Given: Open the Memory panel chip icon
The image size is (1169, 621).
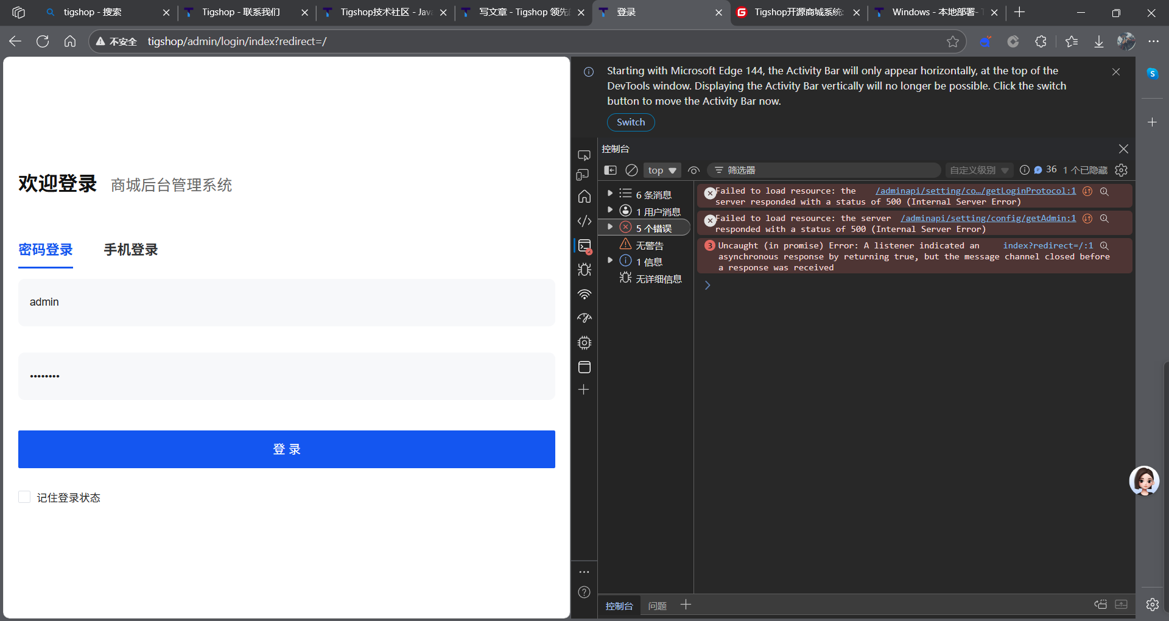Looking at the screenshot, I should click(x=584, y=342).
